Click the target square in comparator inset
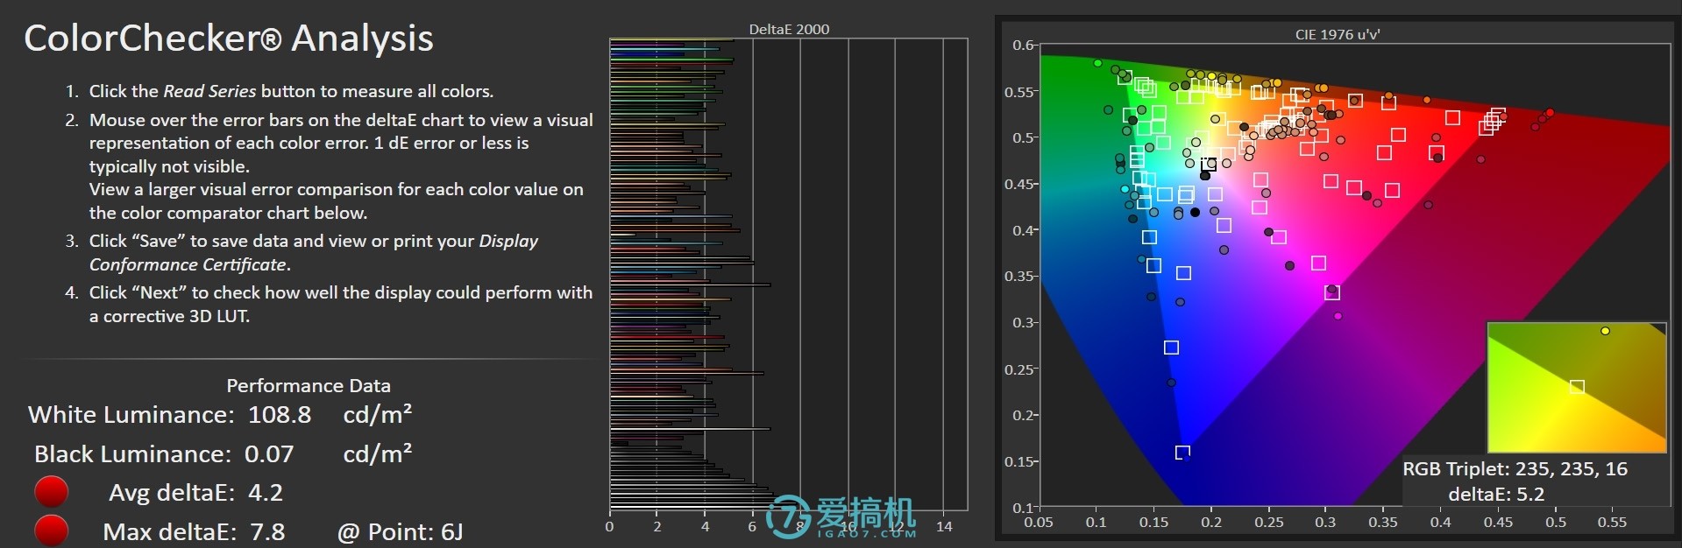Viewport: 1682px width, 548px height. (1577, 386)
